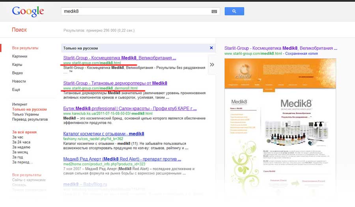Open result 'Бутик Medik8-professional | Салон красоты'
This screenshot has height=207, width=355.
tap(130, 108)
